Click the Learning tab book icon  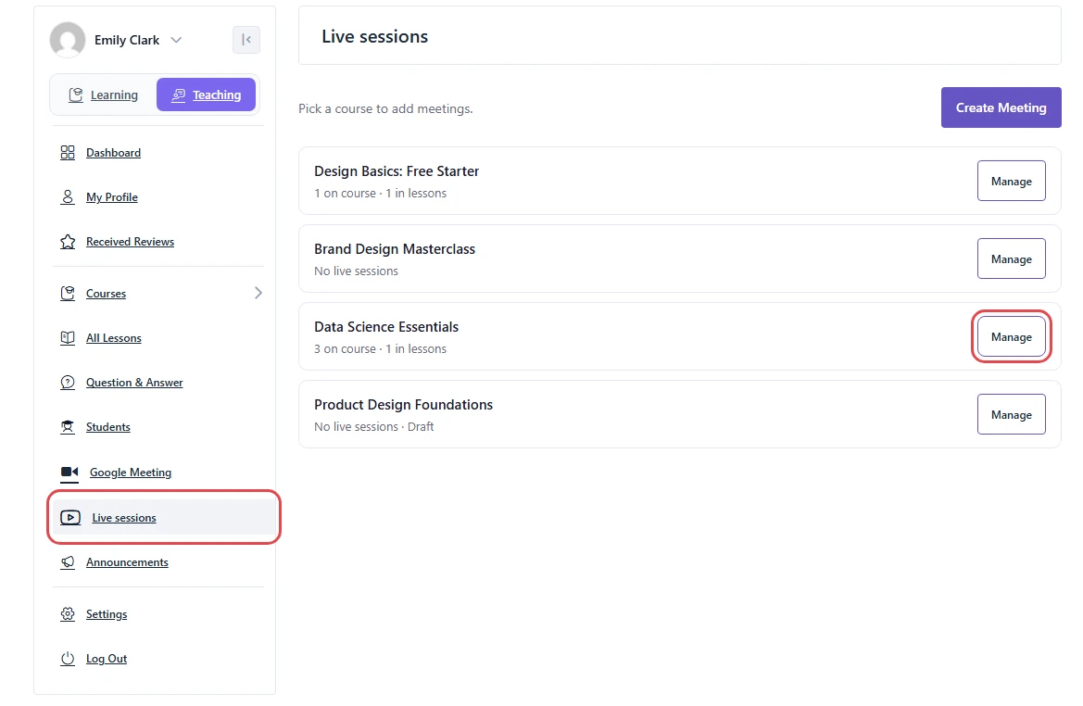click(x=75, y=95)
